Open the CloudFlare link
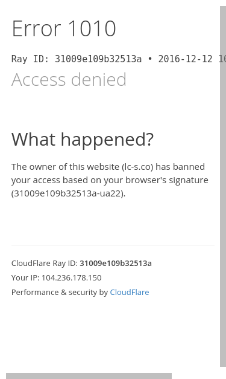 click(130, 292)
